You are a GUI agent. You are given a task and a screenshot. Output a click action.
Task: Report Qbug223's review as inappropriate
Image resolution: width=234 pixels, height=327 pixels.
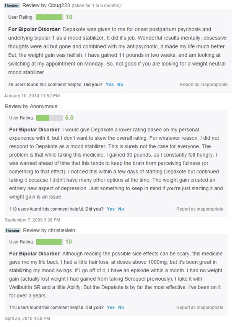[x=203, y=85]
